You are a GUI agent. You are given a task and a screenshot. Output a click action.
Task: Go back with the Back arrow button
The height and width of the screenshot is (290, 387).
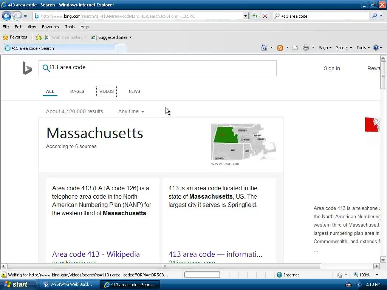(x=7, y=16)
